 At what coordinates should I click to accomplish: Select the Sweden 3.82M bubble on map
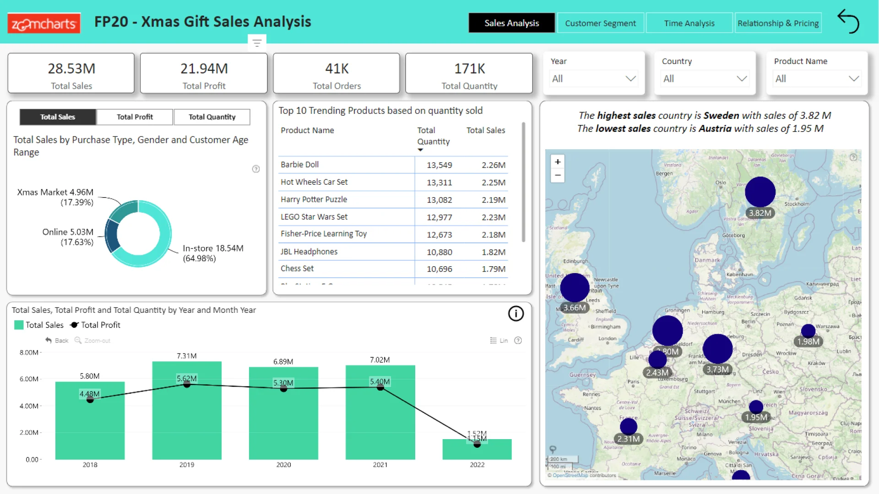point(760,192)
